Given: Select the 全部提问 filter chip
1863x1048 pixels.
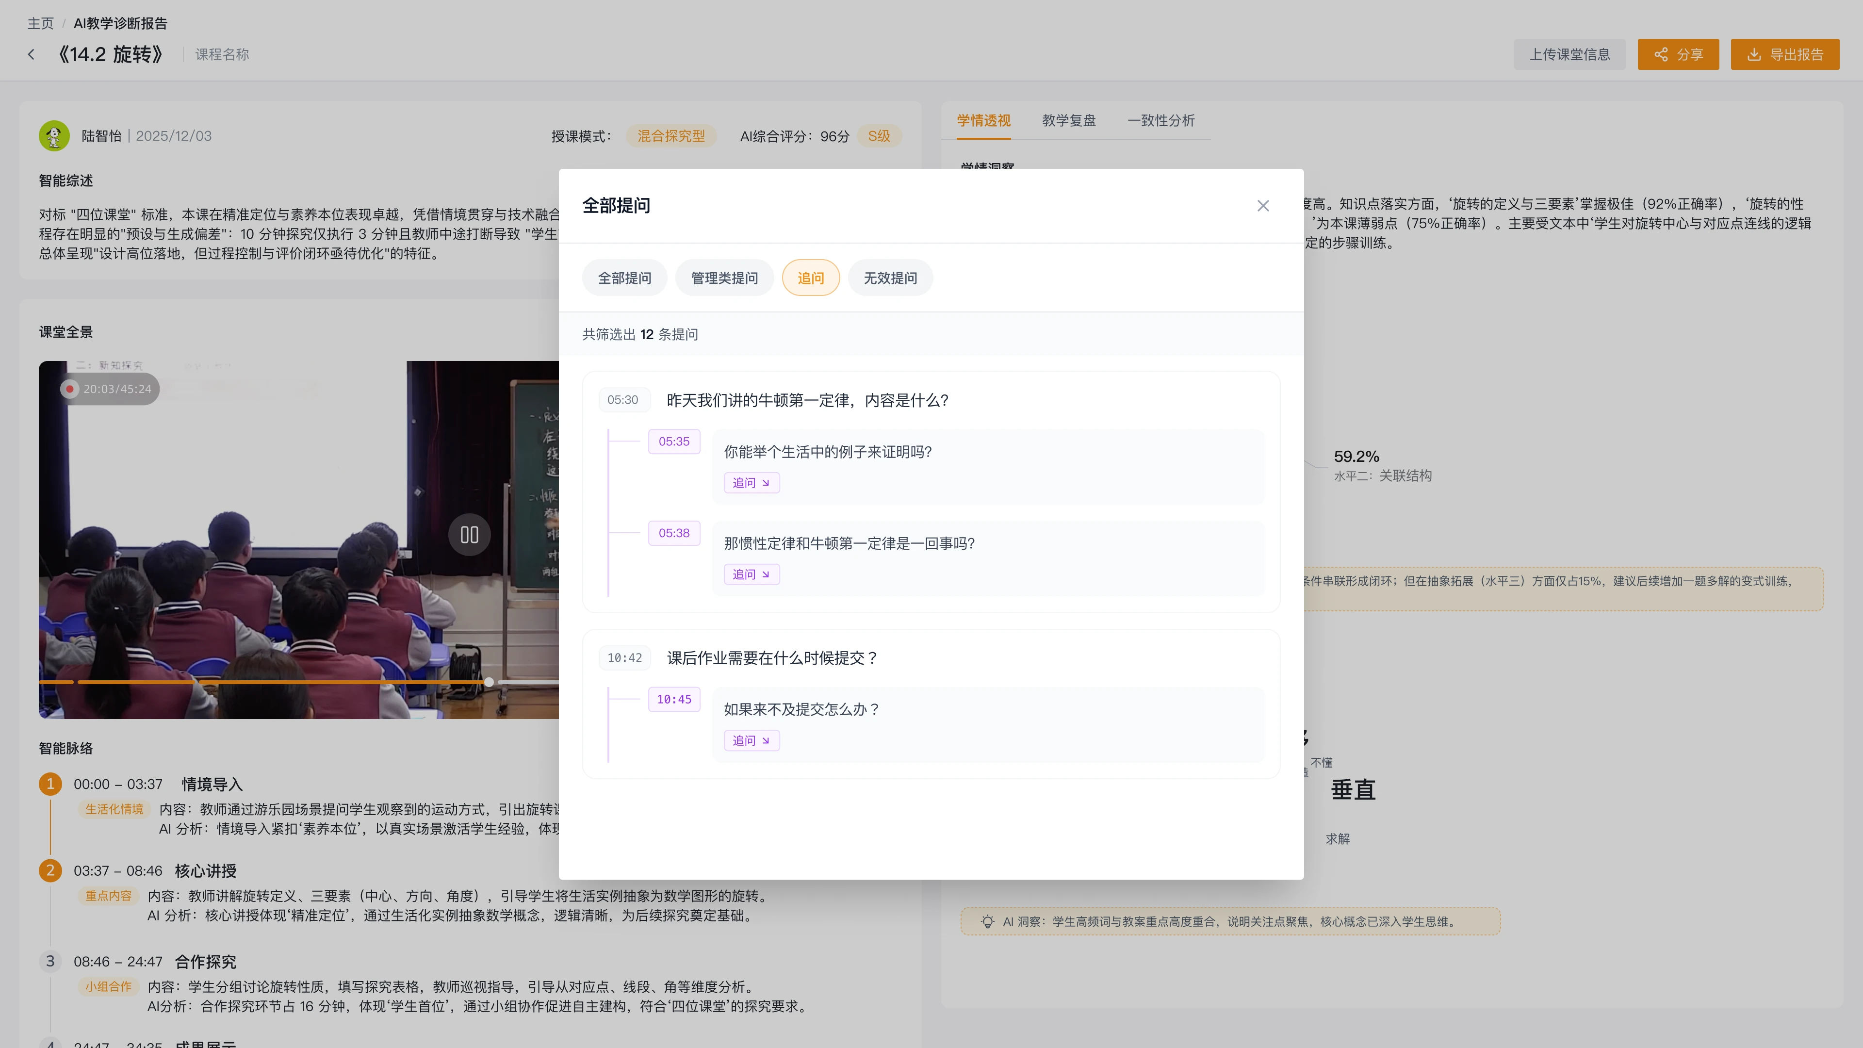Looking at the screenshot, I should [625, 278].
